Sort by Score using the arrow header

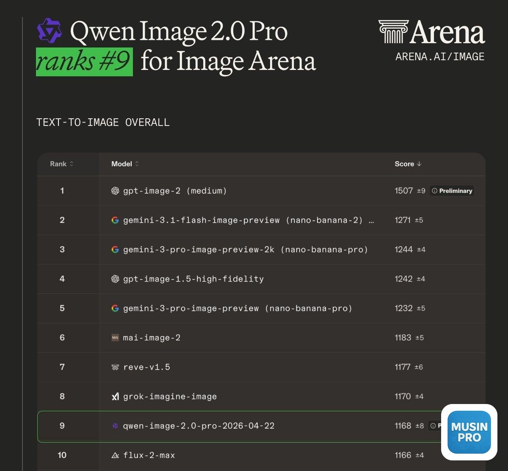pyautogui.click(x=408, y=164)
